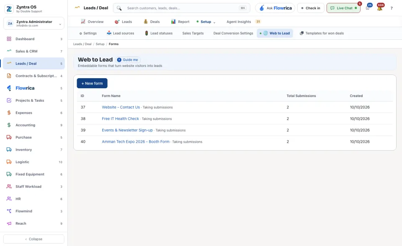
Task: Open the Settings subtab
Action: click(88, 33)
